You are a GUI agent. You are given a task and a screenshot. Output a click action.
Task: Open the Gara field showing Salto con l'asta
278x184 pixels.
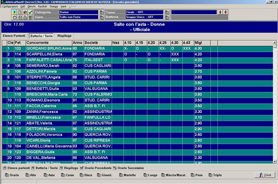click(x=79, y=17)
